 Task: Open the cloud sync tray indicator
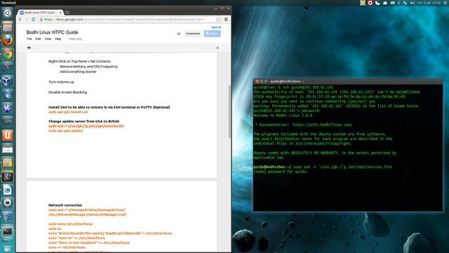tap(385, 3)
